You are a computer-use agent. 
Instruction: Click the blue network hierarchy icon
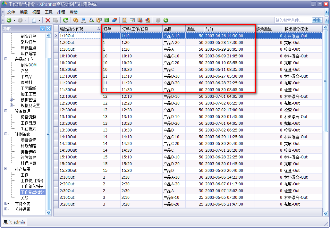point(84,20)
